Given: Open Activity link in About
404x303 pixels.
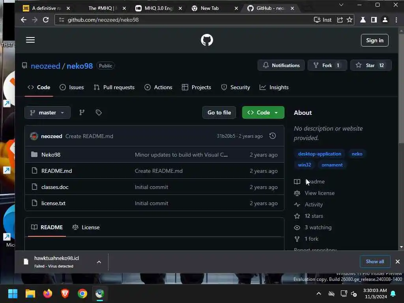Looking at the screenshot, I should [x=314, y=205].
